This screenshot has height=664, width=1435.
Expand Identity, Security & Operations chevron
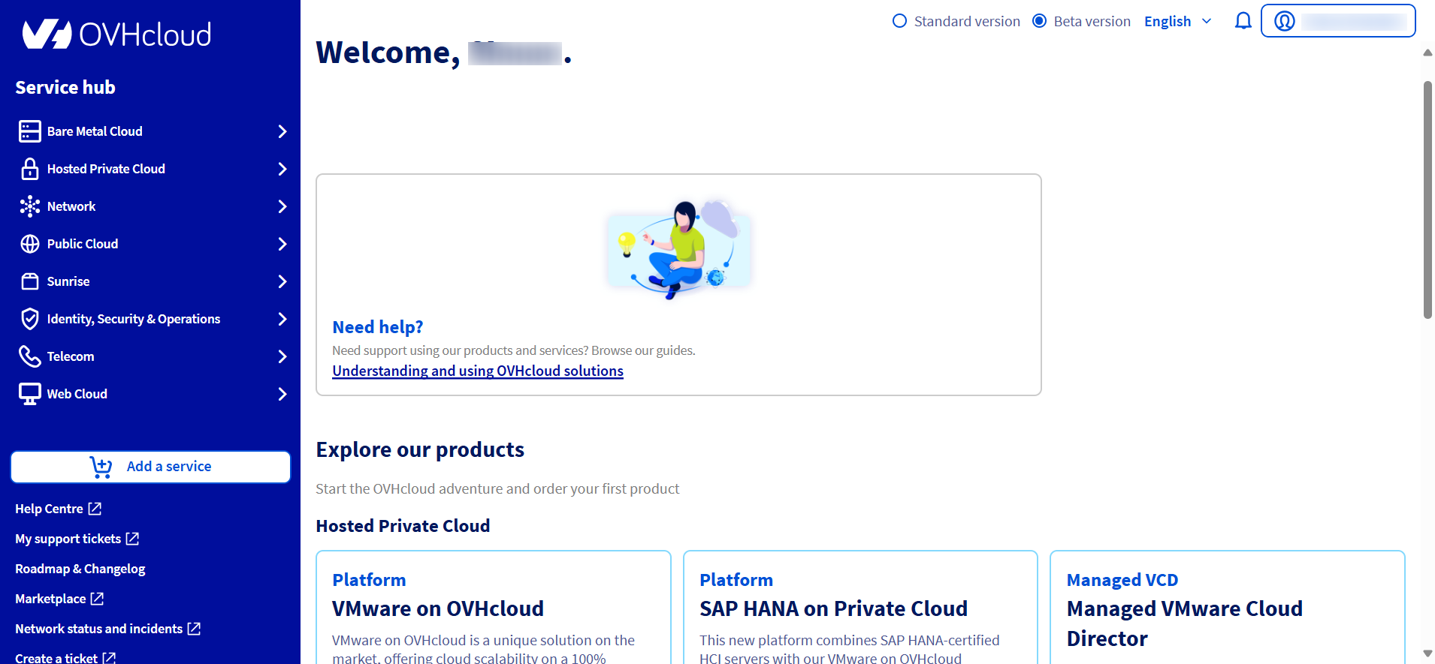tap(282, 319)
